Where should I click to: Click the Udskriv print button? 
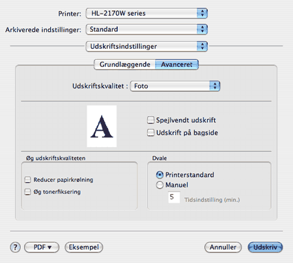pos(265,247)
